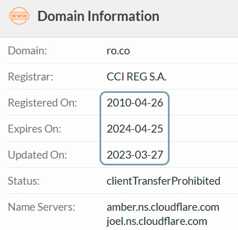The width and height of the screenshot is (238, 230).
Task: Click the CCI REG S.A. registrar name
Action: [136, 76]
